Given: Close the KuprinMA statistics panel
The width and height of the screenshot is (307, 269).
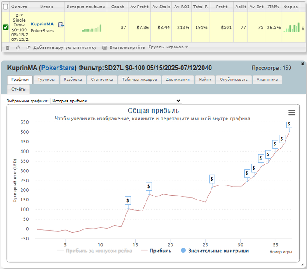Looking at the screenshot, I should coord(303,64).
